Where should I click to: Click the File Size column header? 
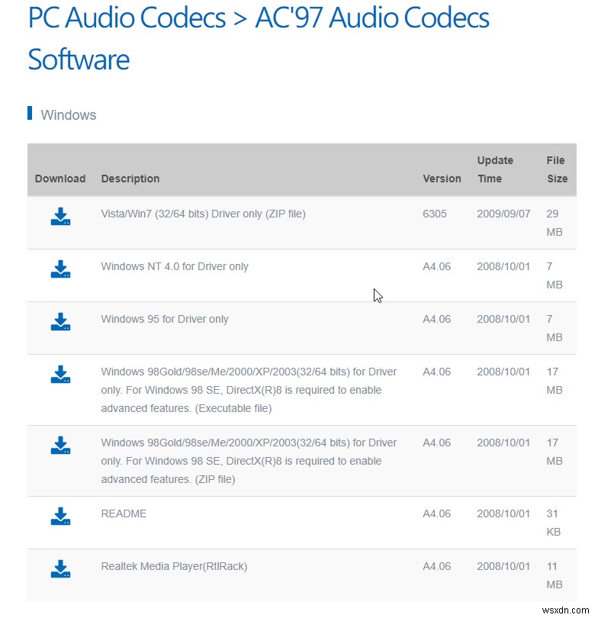coord(556,169)
